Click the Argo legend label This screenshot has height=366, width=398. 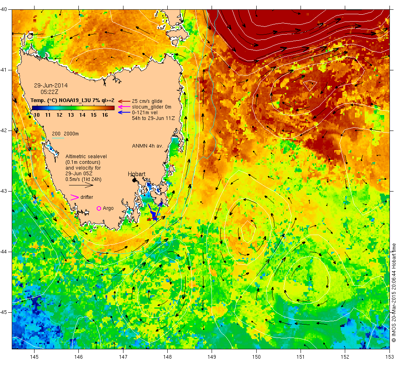(x=108, y=208)
